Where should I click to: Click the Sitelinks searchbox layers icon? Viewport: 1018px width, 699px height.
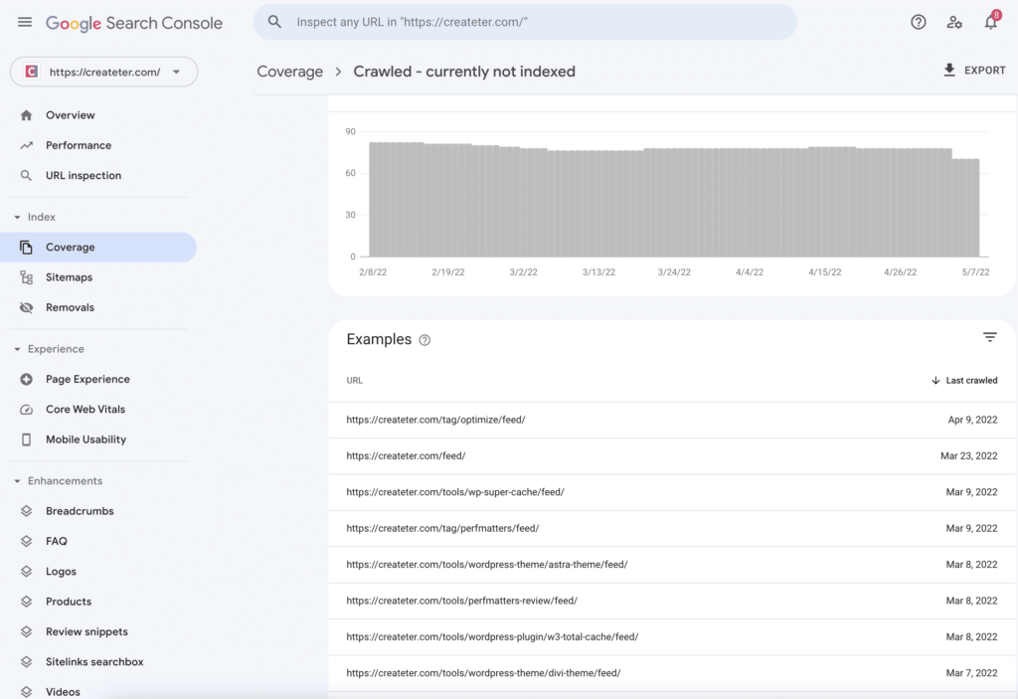[x=26, y=662]
